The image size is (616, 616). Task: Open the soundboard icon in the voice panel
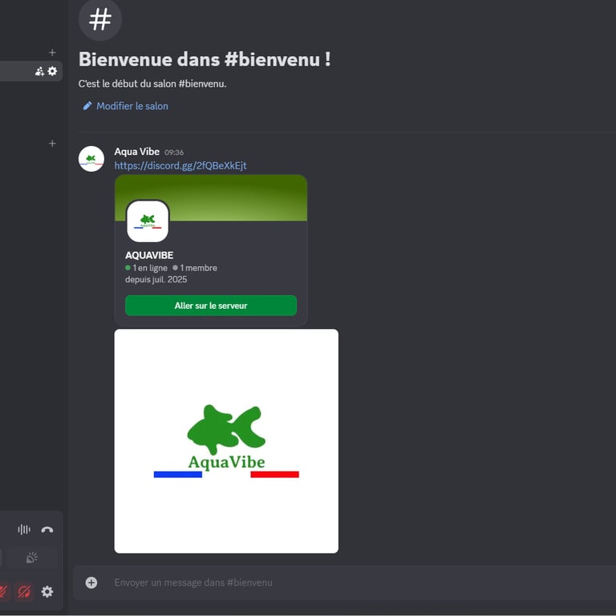(x=32, y=557)
